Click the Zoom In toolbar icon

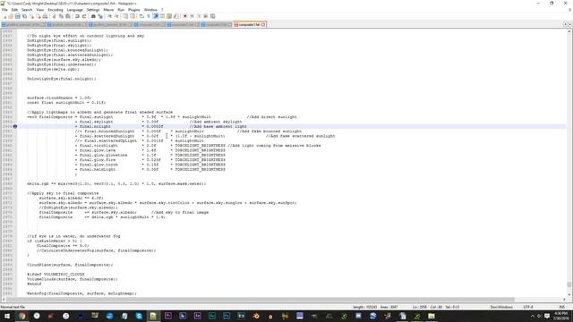[109, 16]
